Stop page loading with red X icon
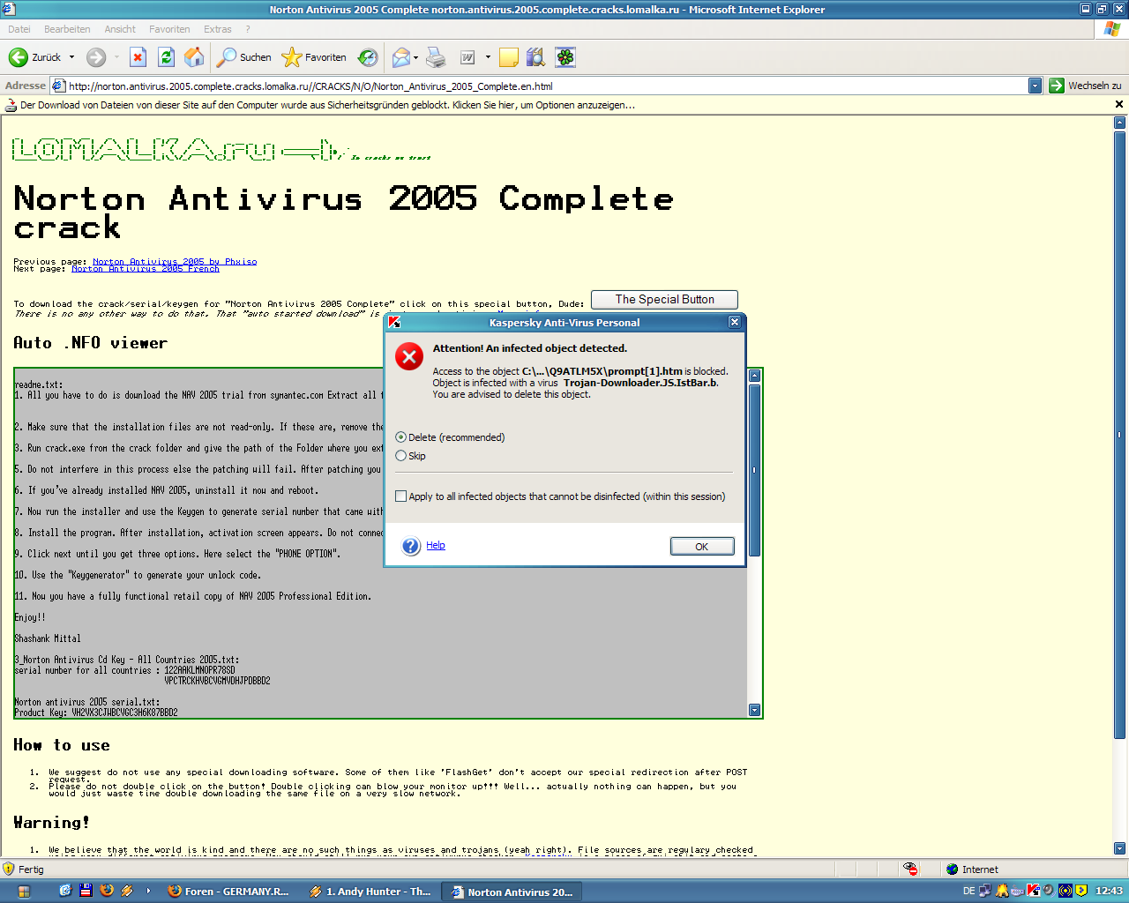This screenshot has width=1129, height=903. [138, 57]
